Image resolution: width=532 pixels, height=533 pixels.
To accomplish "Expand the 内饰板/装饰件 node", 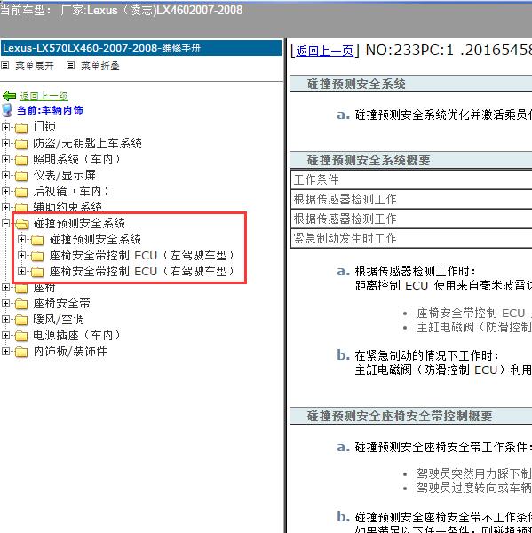I will (5, 351).
